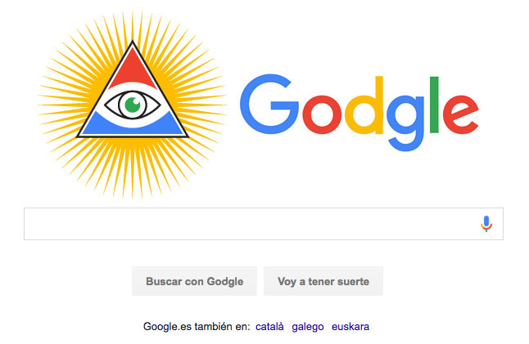Image resolution: width=529 pixels, height=344 pixels.
Task: Click the red letter e in the logo
Action: 460,114
